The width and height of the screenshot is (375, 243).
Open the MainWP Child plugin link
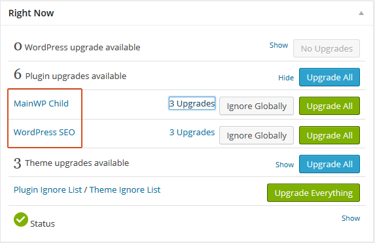click(41, 103)
